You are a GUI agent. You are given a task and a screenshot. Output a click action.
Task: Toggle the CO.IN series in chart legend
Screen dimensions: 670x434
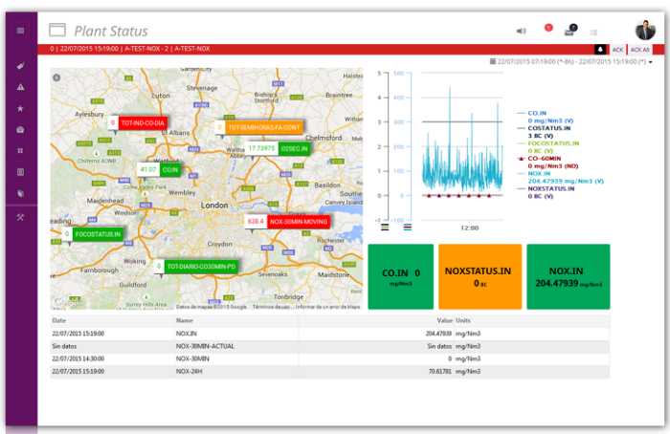[x=537, y=113]
